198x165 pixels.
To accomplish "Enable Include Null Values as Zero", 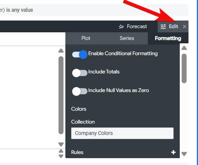I will pyautogui.click(x=80, y=91).
